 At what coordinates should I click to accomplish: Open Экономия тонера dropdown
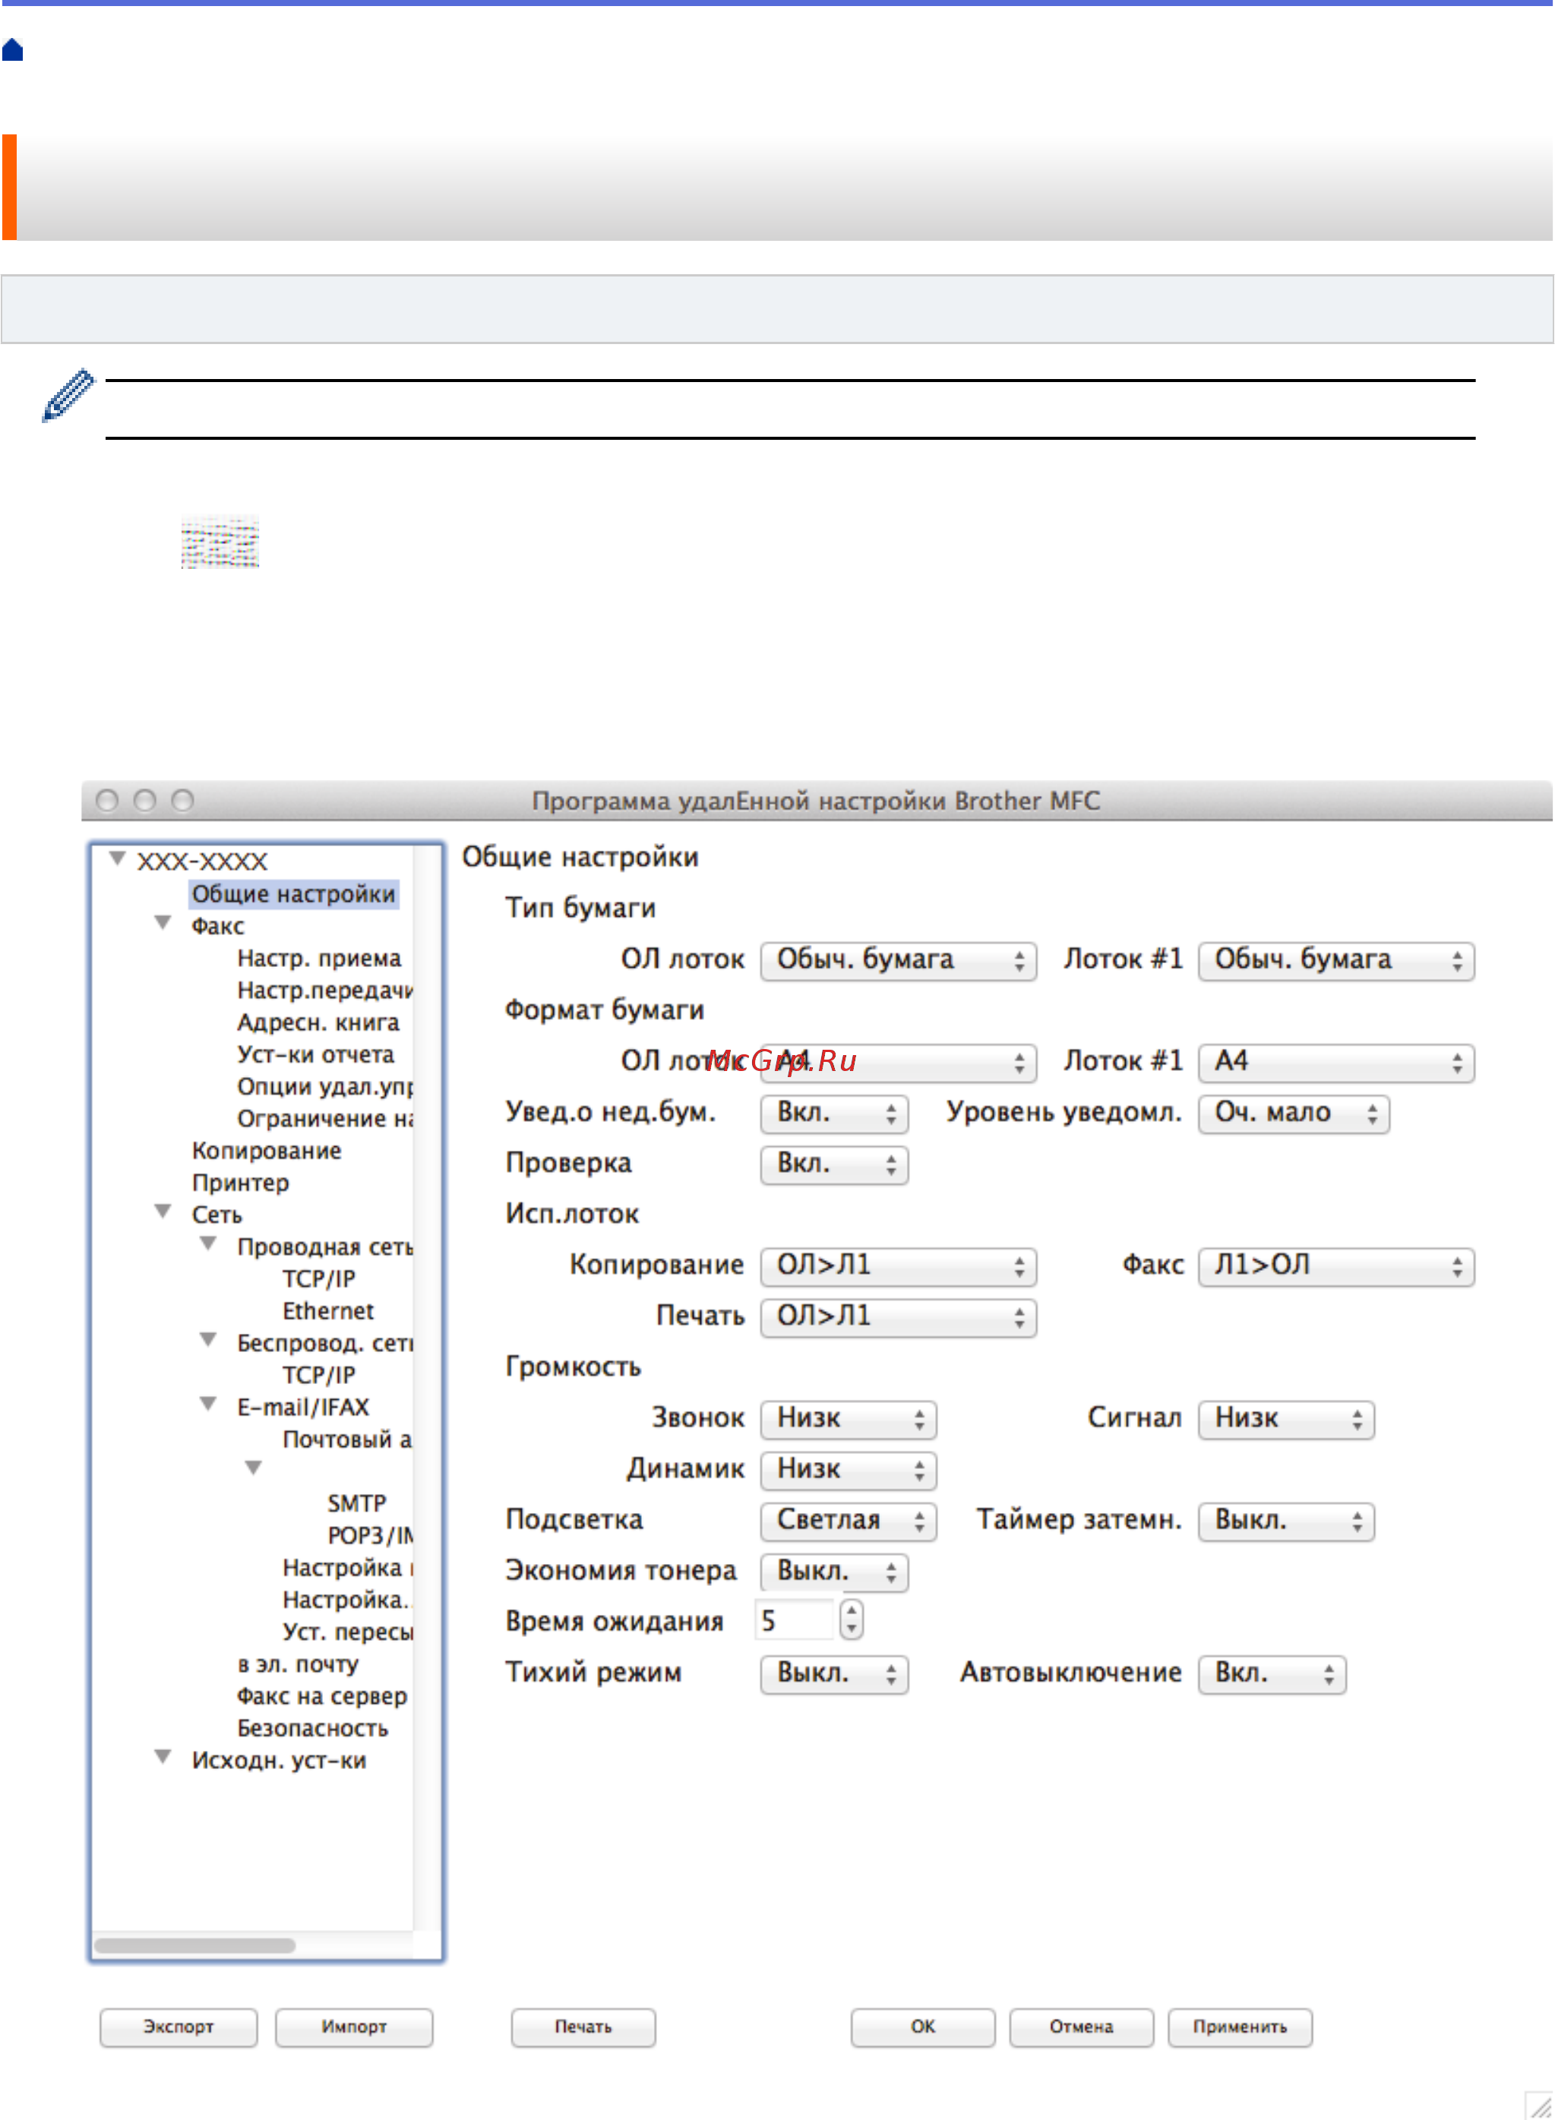coord(835,1572)
